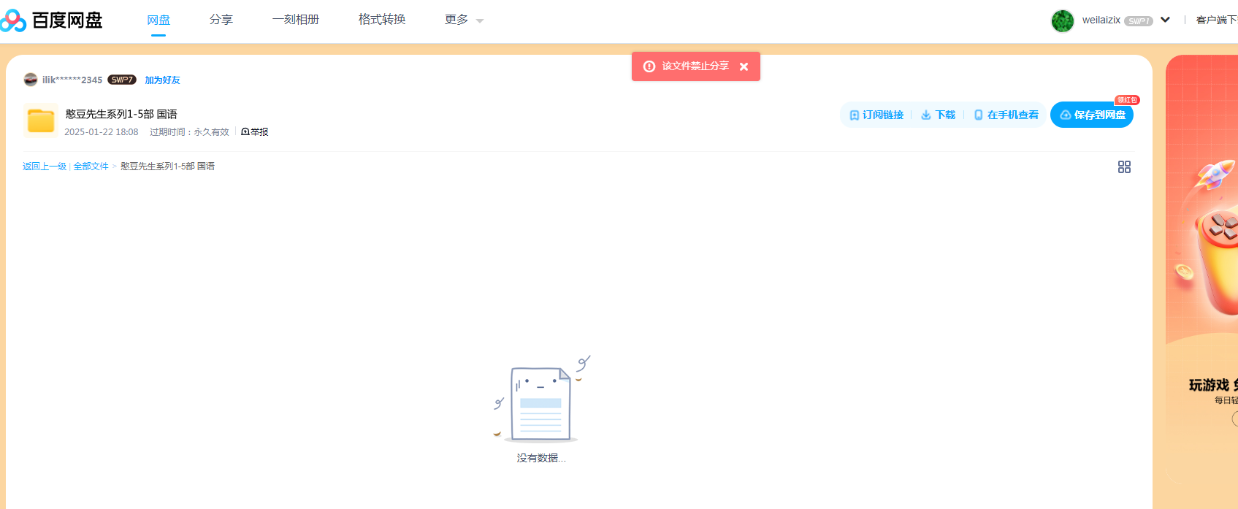Go back via 返回上一级

[x=45, y=167]
